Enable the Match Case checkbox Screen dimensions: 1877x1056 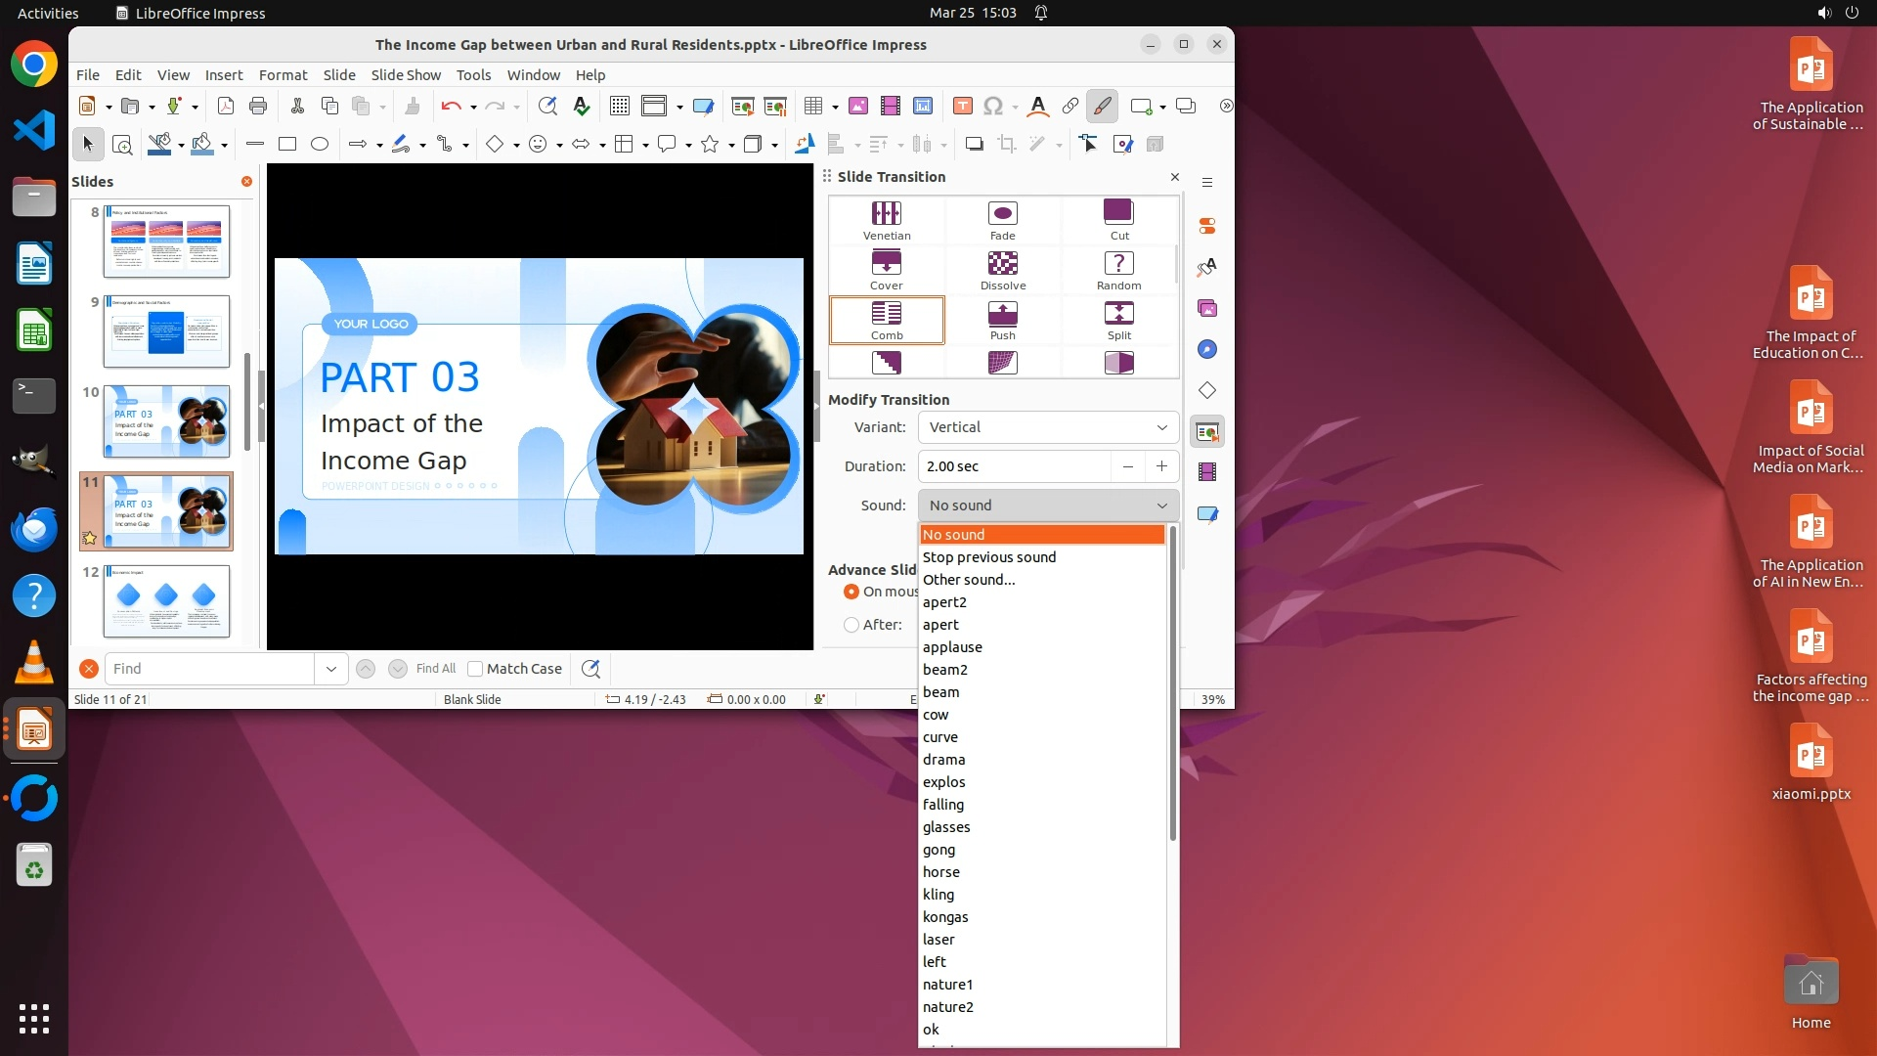pos(475,669)
